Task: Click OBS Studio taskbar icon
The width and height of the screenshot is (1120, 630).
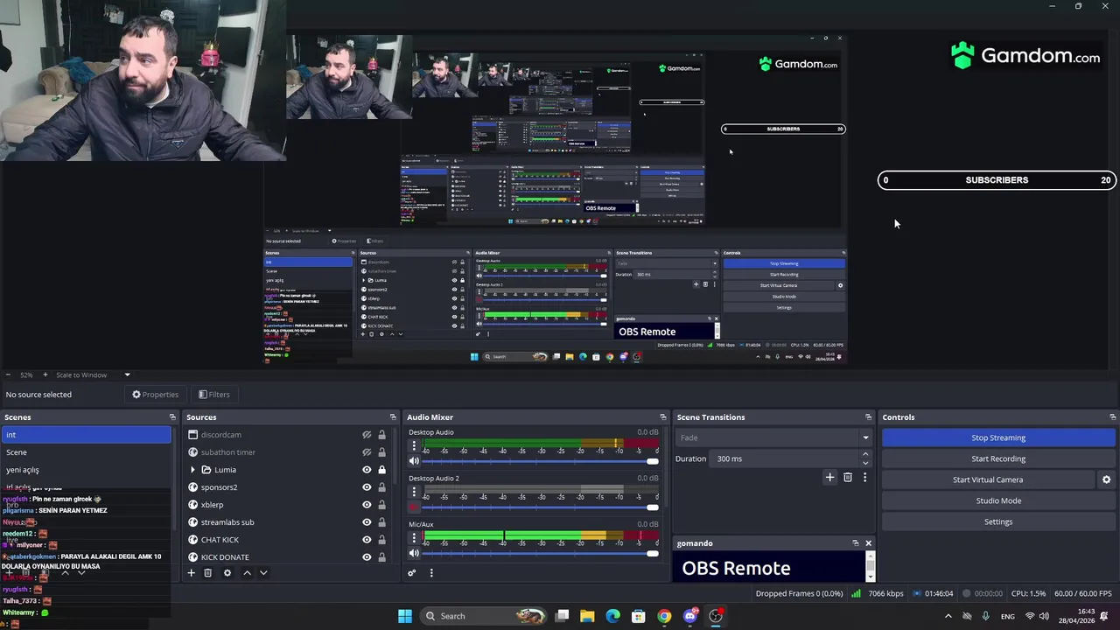Action: point(716,616)
